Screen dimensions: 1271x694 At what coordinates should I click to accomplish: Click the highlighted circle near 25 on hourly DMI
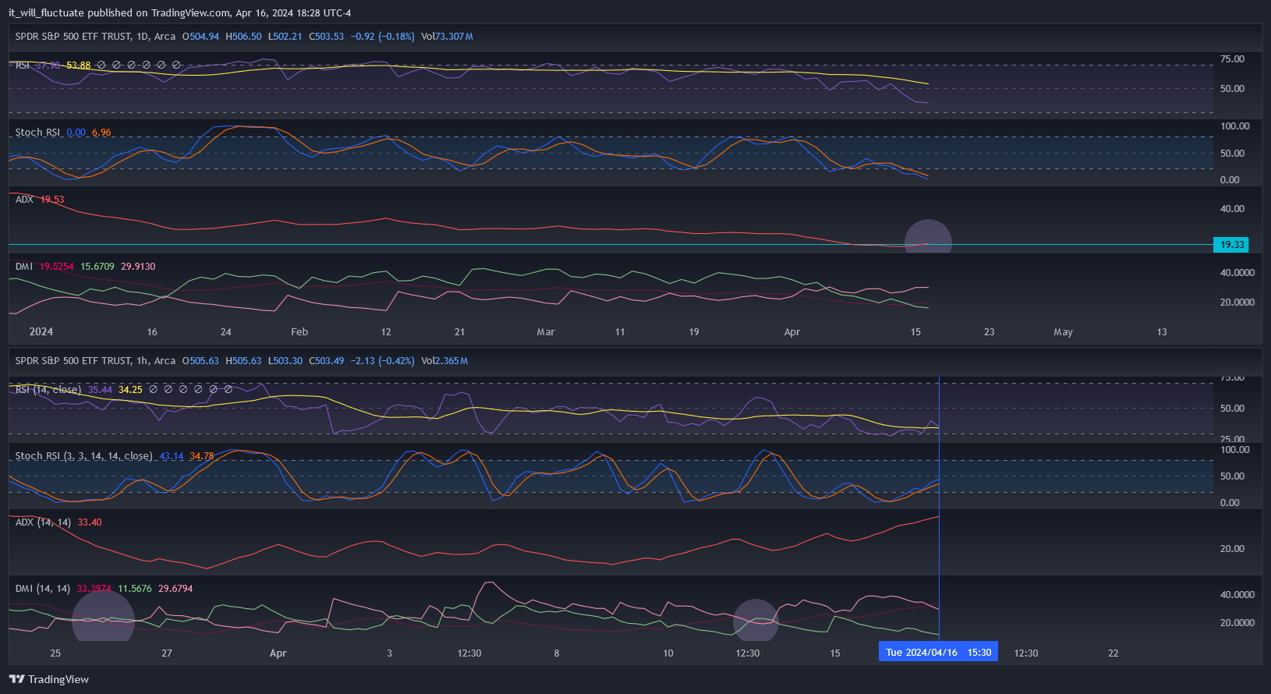[103, 616]
